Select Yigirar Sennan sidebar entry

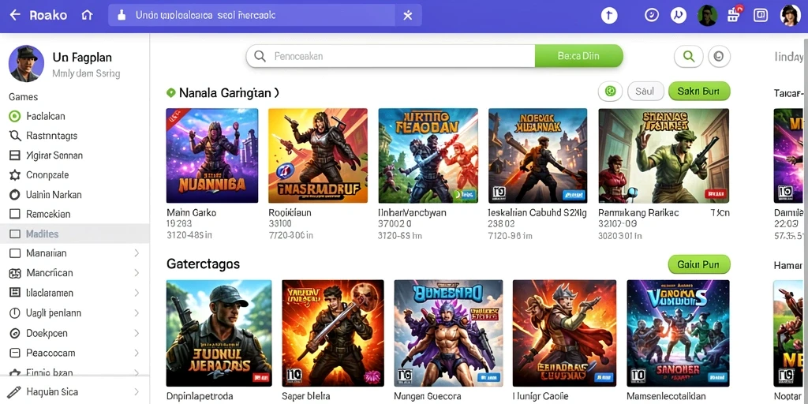pyautogui.click(x=75, y=155)
